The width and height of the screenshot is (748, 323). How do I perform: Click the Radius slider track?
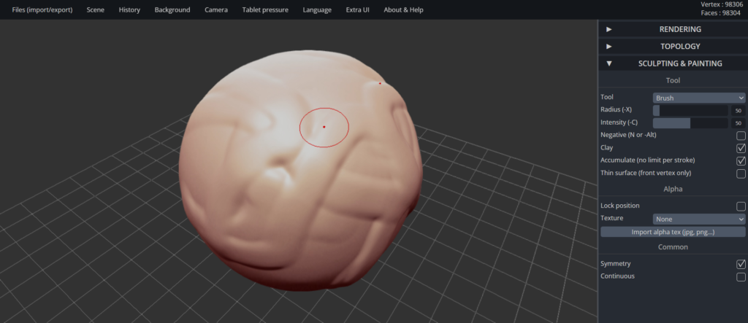tap(690, 110)
